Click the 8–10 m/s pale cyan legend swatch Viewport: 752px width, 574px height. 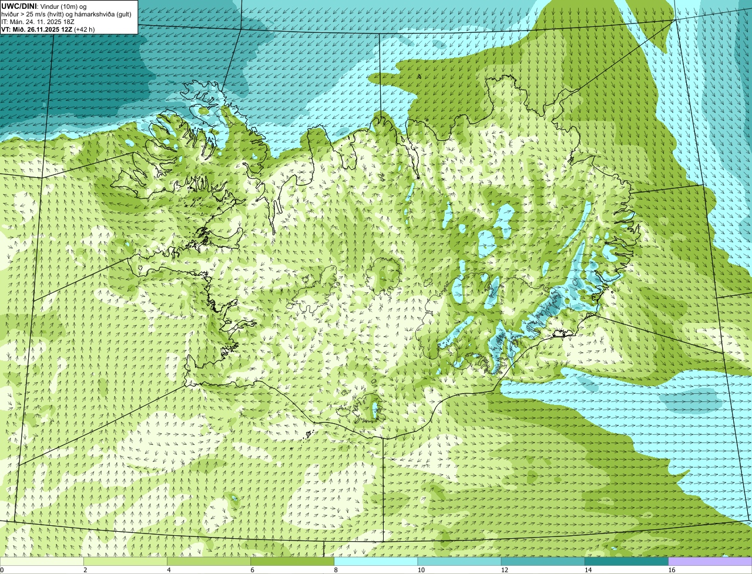click(375, 561)
